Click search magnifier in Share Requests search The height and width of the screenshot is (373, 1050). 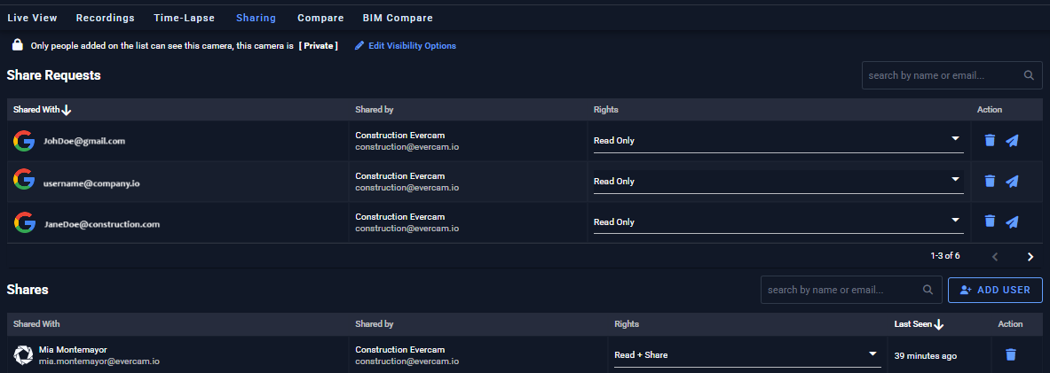[1030, 75]
